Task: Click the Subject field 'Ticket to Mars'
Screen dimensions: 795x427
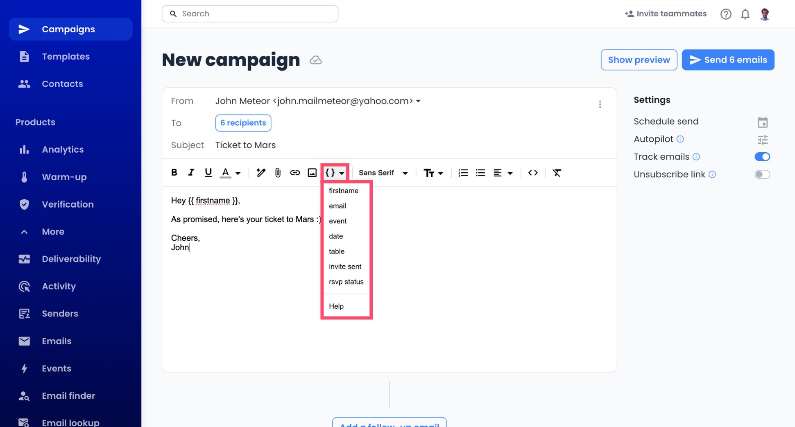Action: (245, 145)
